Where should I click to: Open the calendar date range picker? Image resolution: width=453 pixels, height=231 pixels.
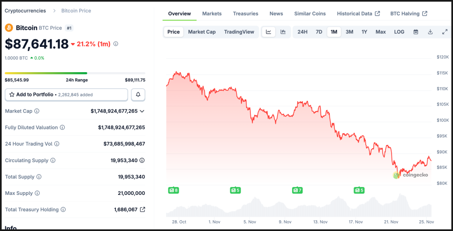click(x=415, y=32)
